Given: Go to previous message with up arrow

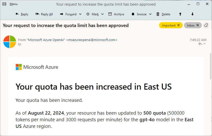Looking at the screenshot, I should click(180, 14).
